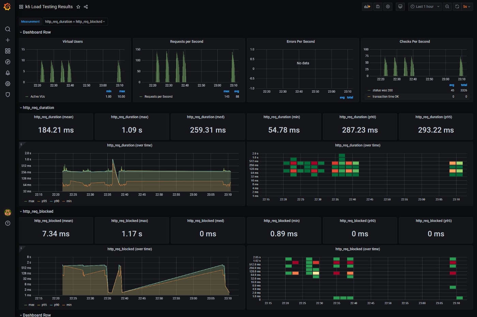Open the Last 1 hour time picker
Viewport: 477px width, 317px height.
pos(425,6)
